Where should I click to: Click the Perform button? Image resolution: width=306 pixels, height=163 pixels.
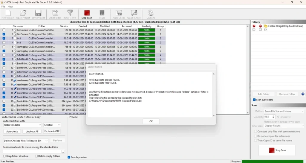coord(58,141)
